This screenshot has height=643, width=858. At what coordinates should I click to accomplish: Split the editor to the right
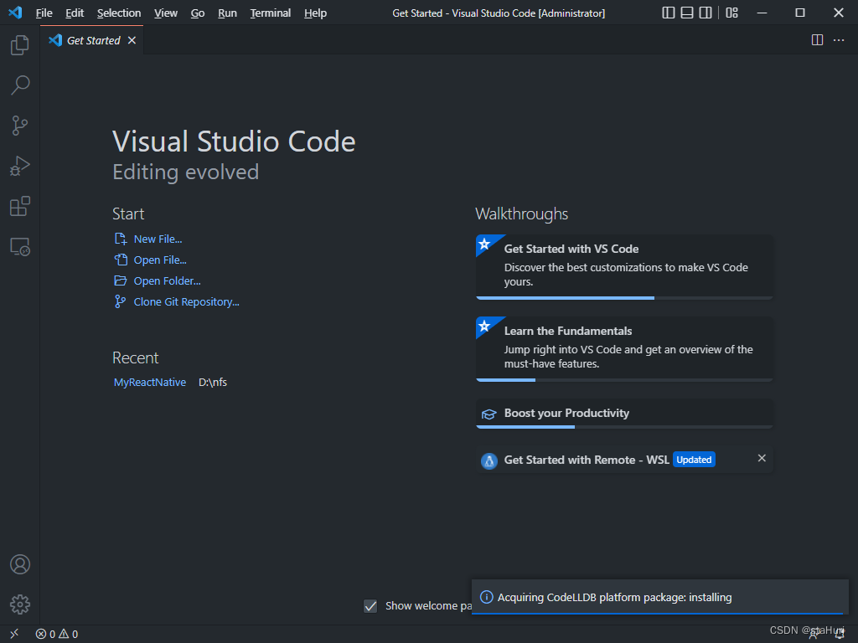click(817, 40)
